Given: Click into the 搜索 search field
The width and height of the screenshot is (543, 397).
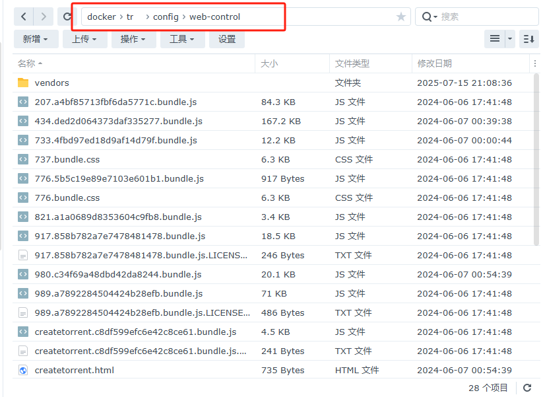Looking at the screenshot, I should [485, 17].
